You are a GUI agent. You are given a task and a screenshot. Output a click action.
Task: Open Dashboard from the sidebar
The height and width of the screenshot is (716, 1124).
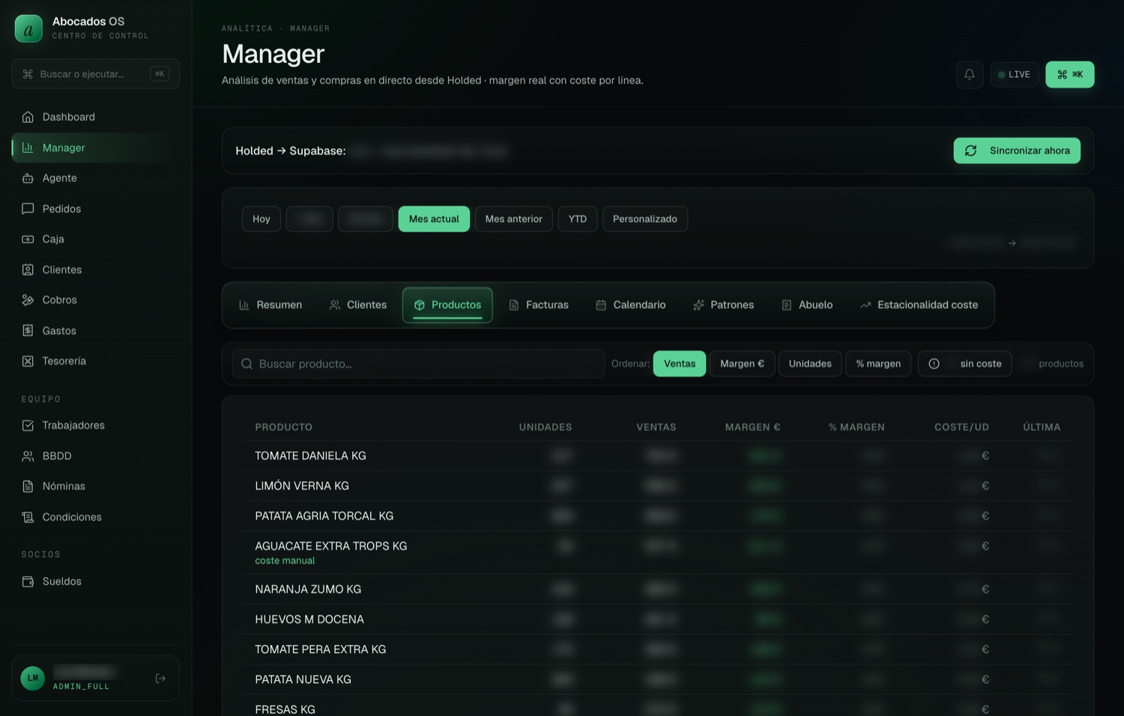tap(96, 117)
